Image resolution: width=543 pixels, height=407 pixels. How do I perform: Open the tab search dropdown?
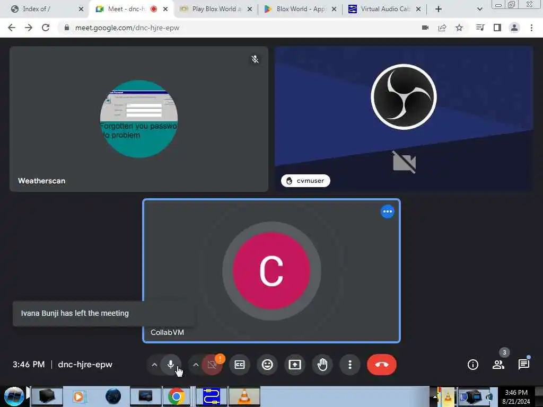coord(479,9)
